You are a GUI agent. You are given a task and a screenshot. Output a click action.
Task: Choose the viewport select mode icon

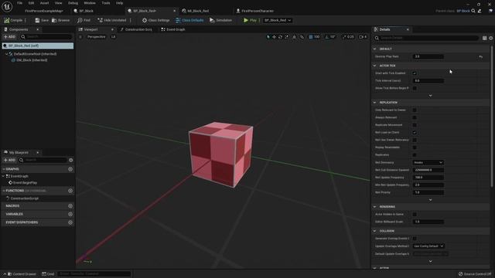pyautogui.click(x=268, y=37)
